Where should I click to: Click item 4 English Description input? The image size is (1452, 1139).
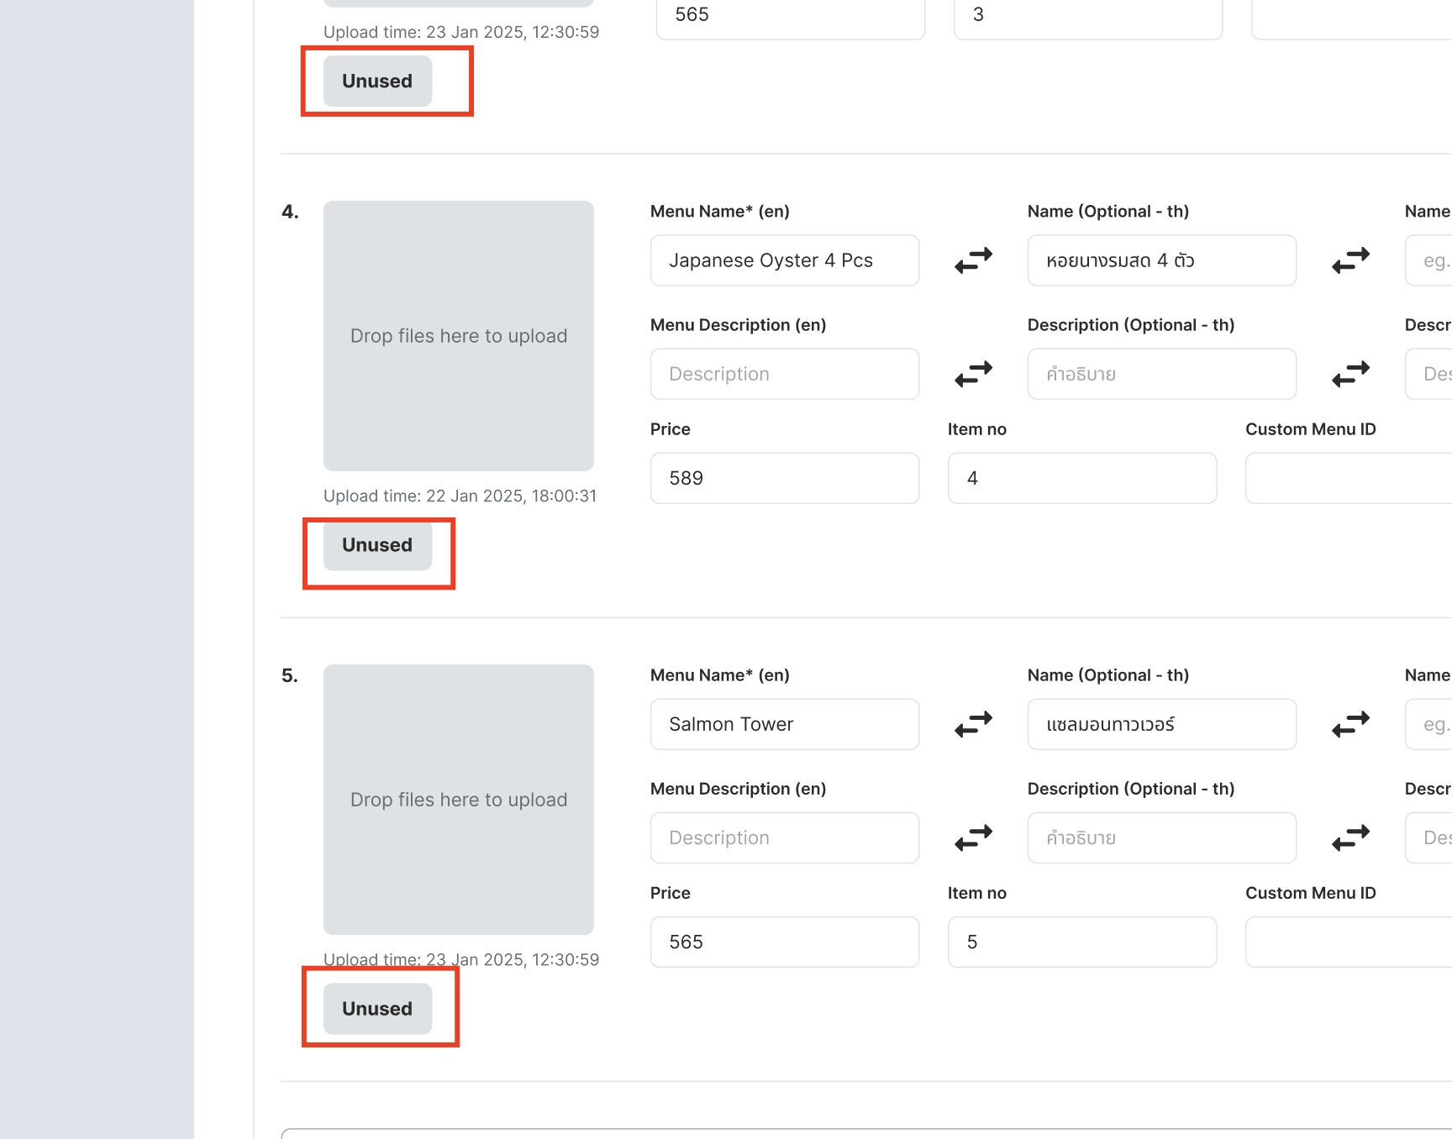coord(784,374)
